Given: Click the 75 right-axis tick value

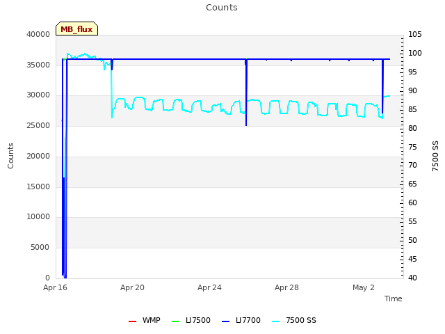Looking at the screenshot, I should [x=412, y=147].
